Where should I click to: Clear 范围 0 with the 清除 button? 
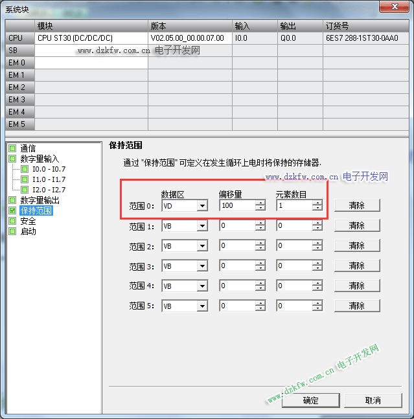[x=356, y=205]
